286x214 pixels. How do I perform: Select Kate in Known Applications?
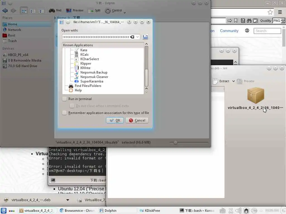(x=84, y=50)
